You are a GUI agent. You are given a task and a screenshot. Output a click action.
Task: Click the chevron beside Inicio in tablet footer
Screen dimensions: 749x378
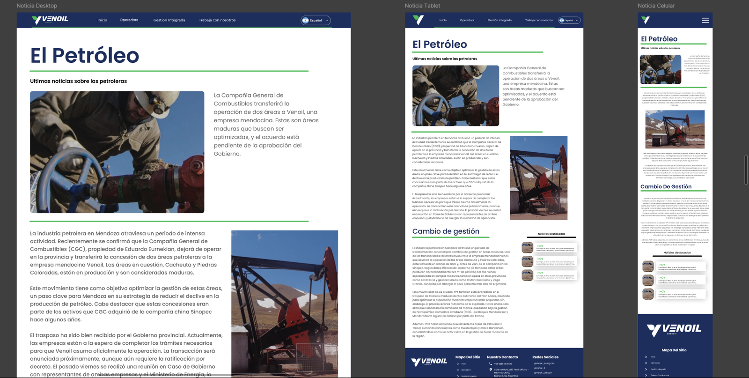click(458, 363)
